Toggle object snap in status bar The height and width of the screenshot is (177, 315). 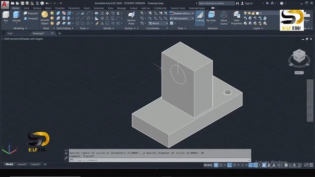255,165
